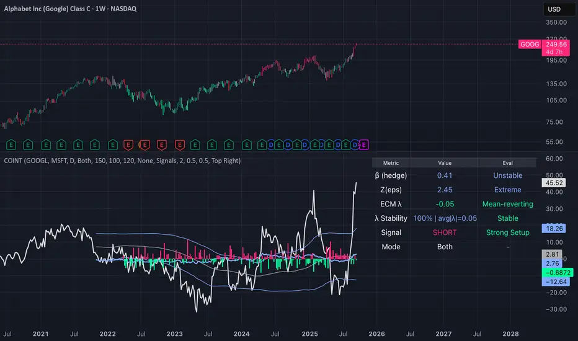Screen dimensions: 578x341
Task: Open the USD currency selector
Action: tap(559, 9)
